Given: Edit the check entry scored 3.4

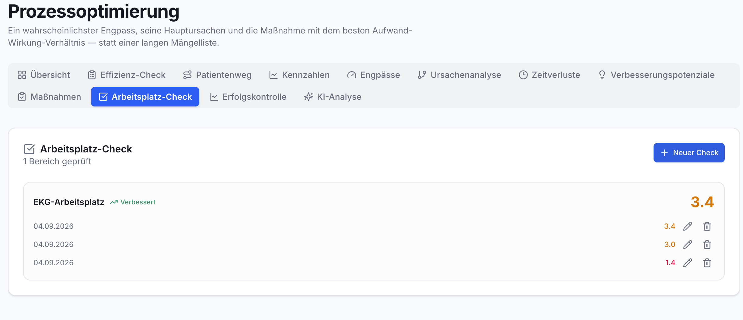Looking at the screenshot, I should tap(688, 226).
